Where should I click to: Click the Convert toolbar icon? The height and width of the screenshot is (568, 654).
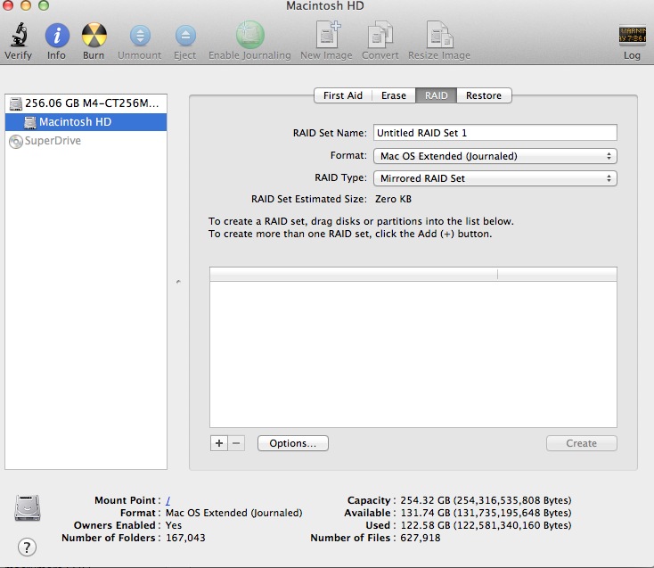point(380,35)
